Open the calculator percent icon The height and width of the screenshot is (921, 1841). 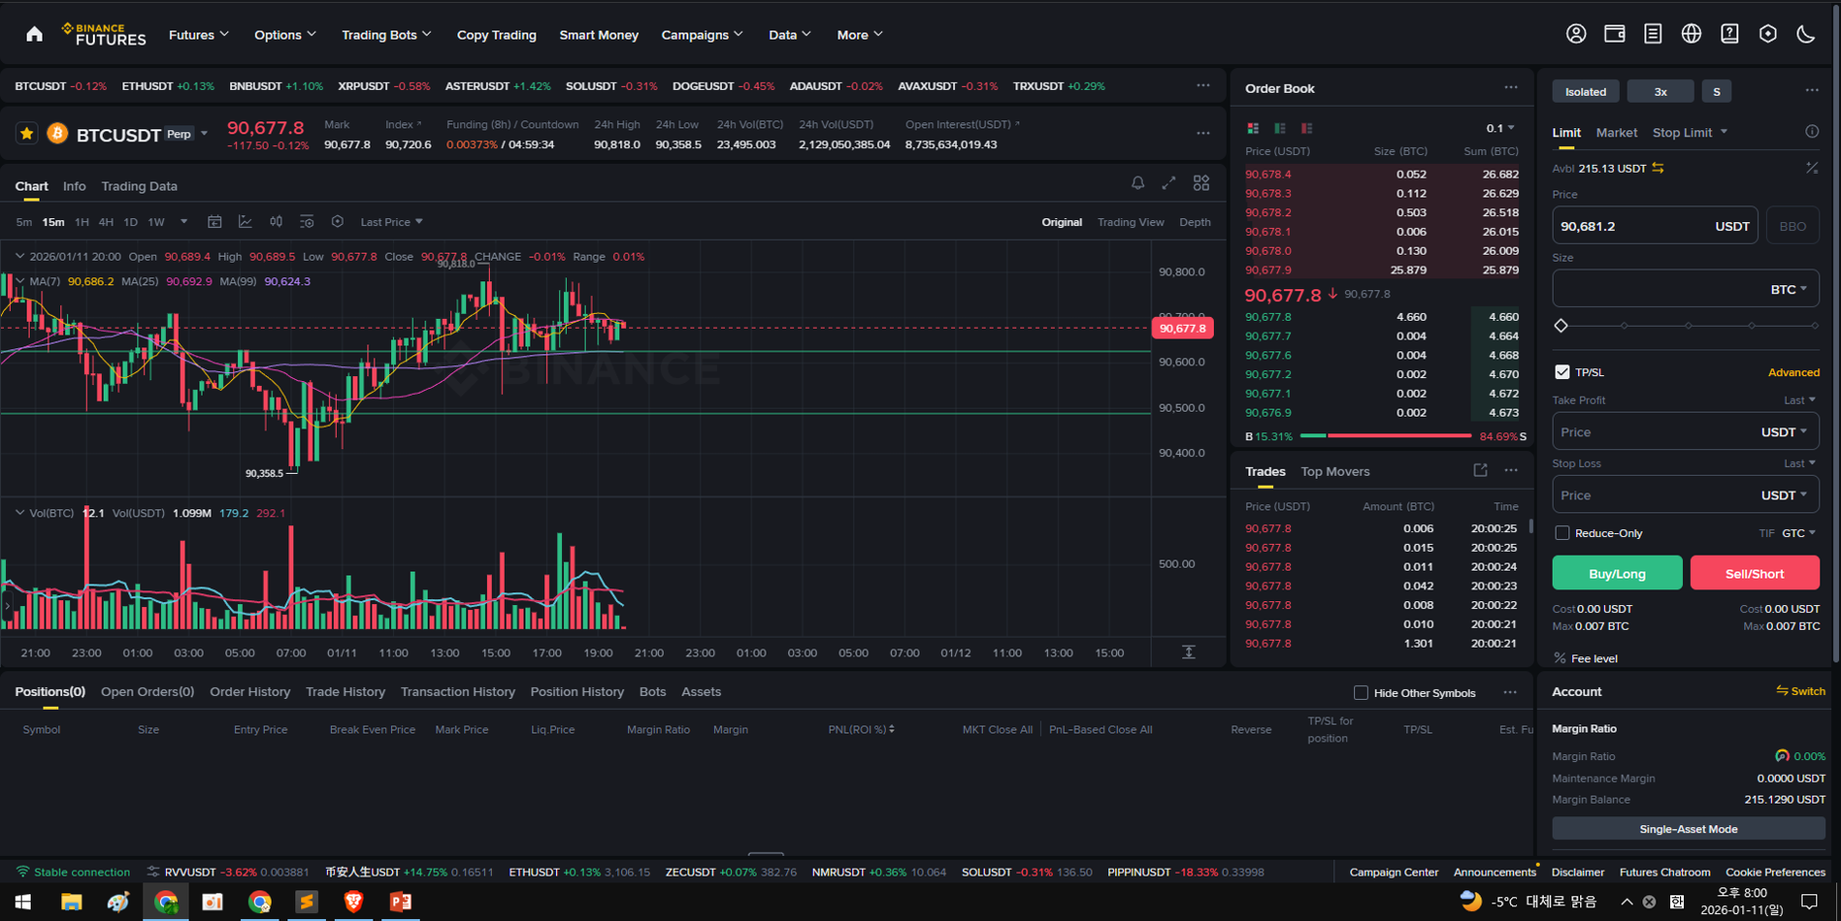tap(1811, 168)
